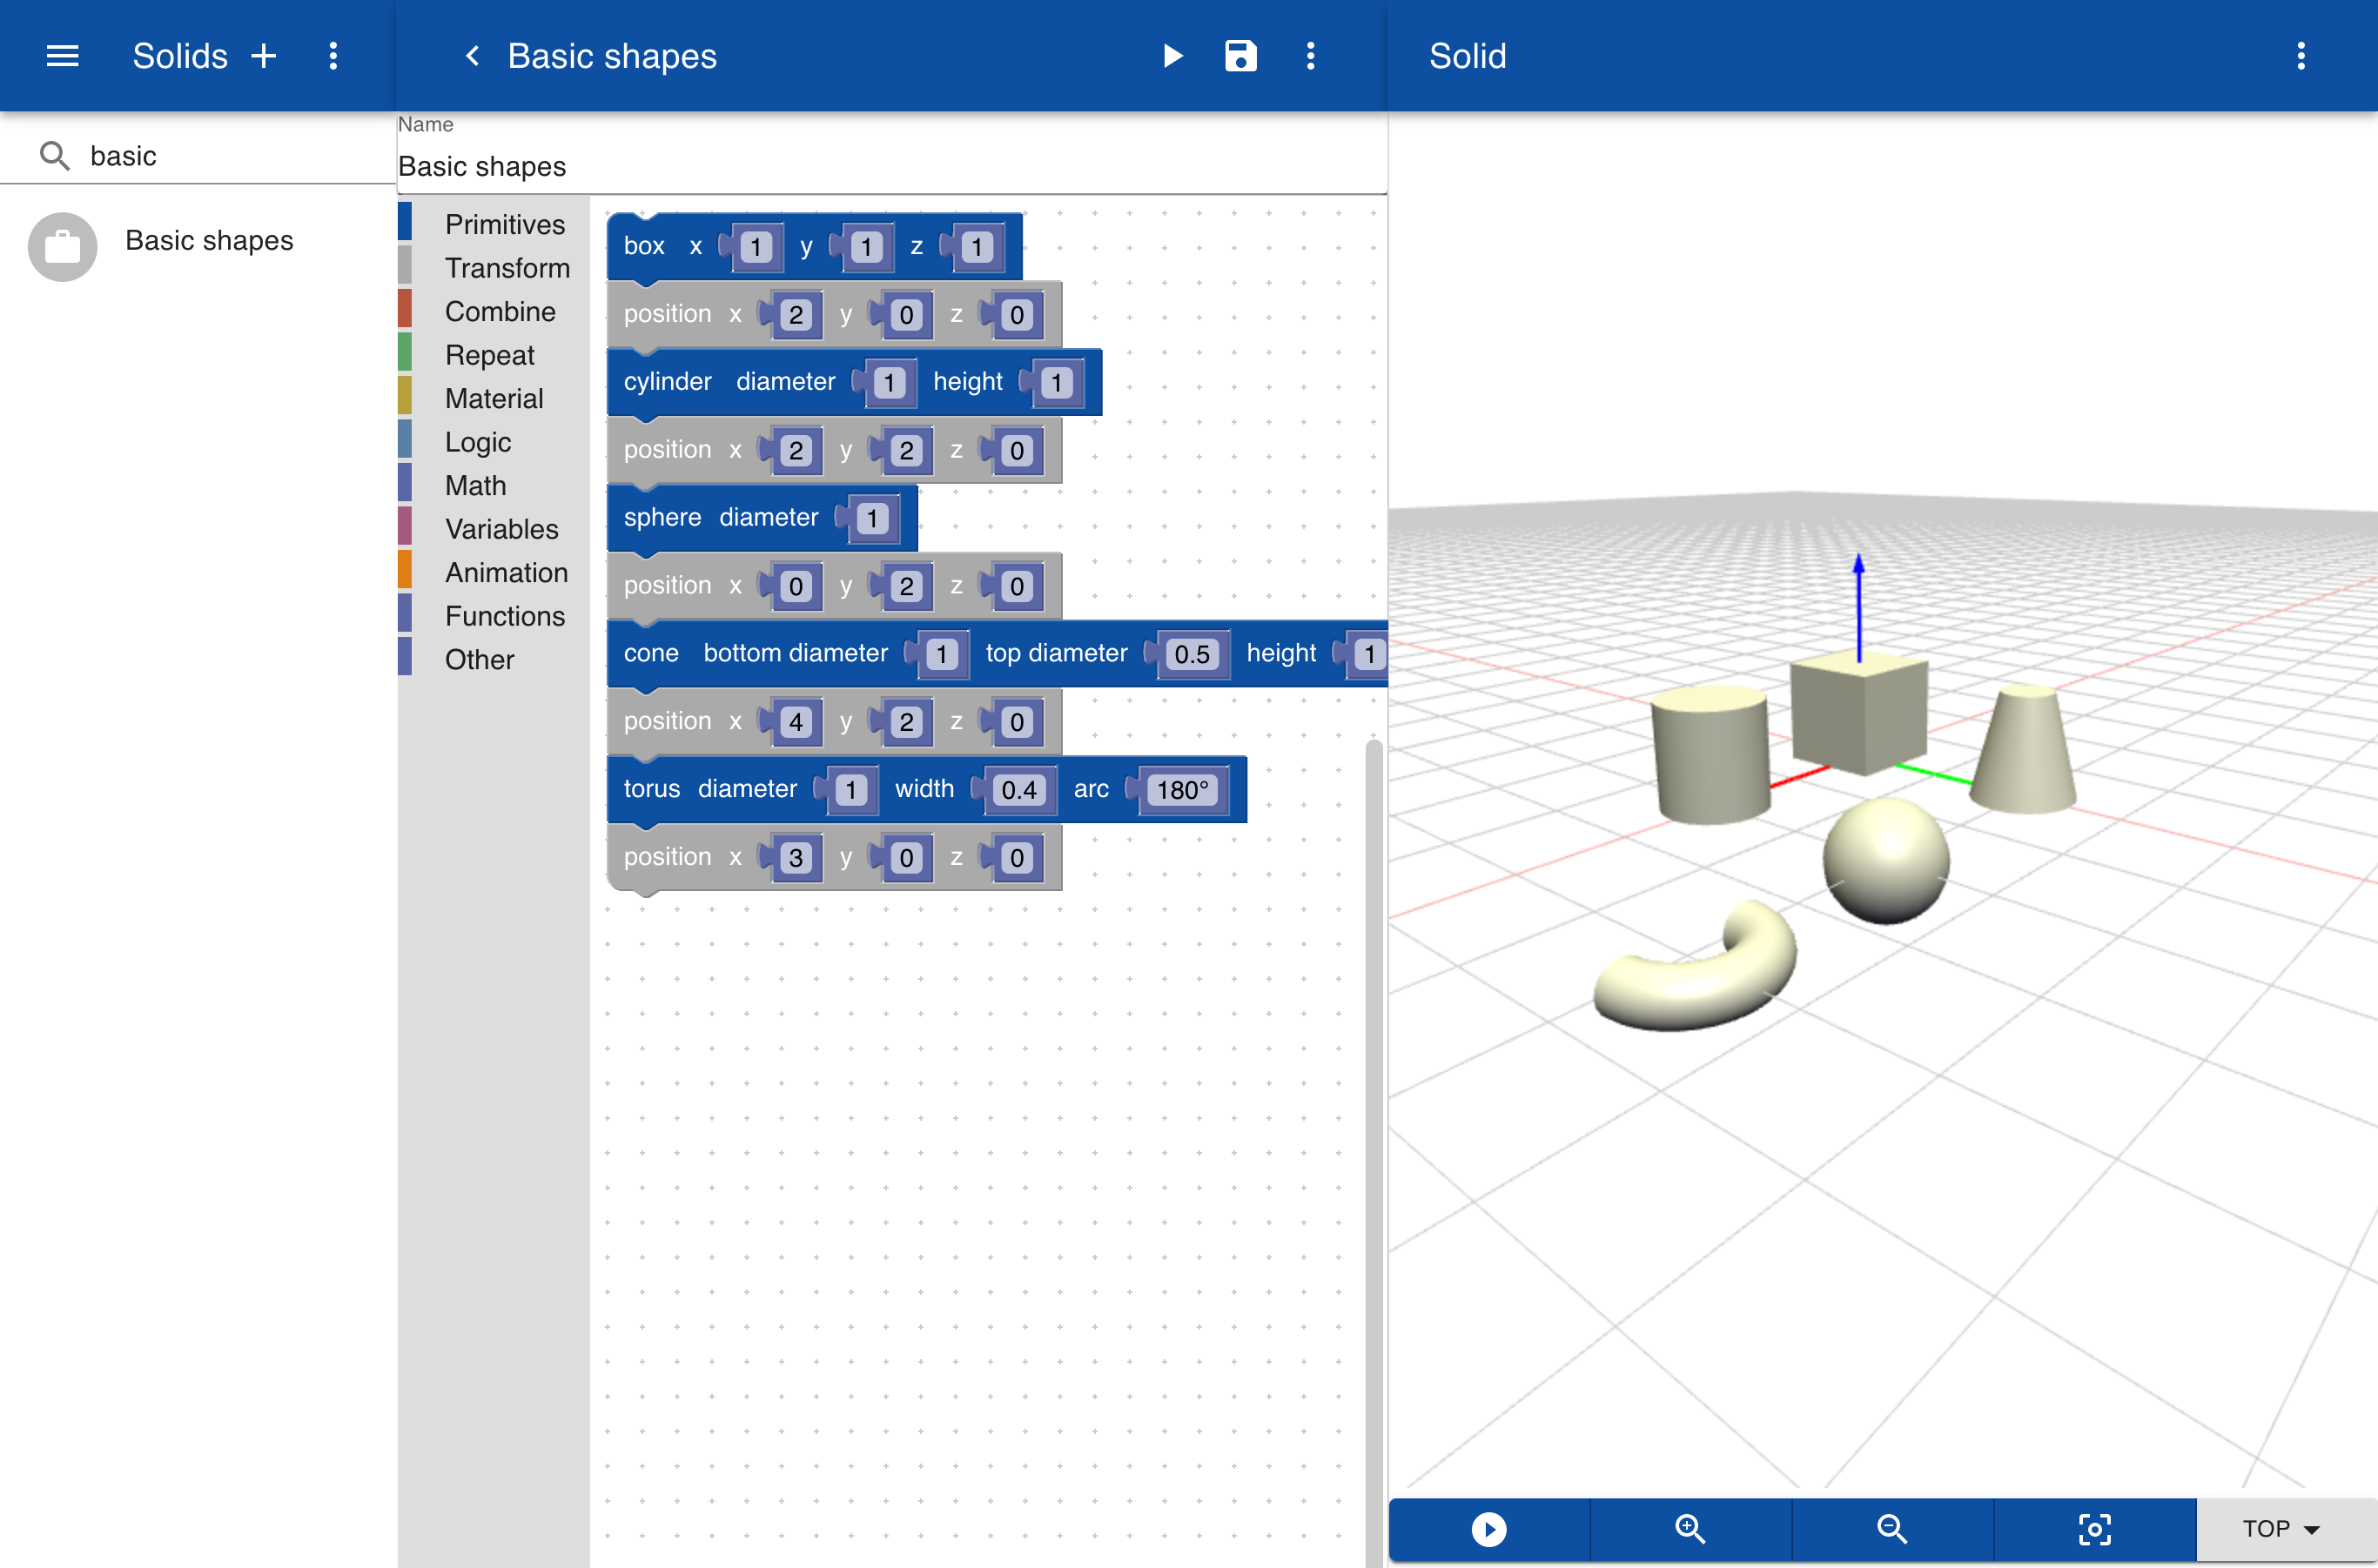
Task: Edit y value 2 in cylinder position block
Action: [906, 451]
